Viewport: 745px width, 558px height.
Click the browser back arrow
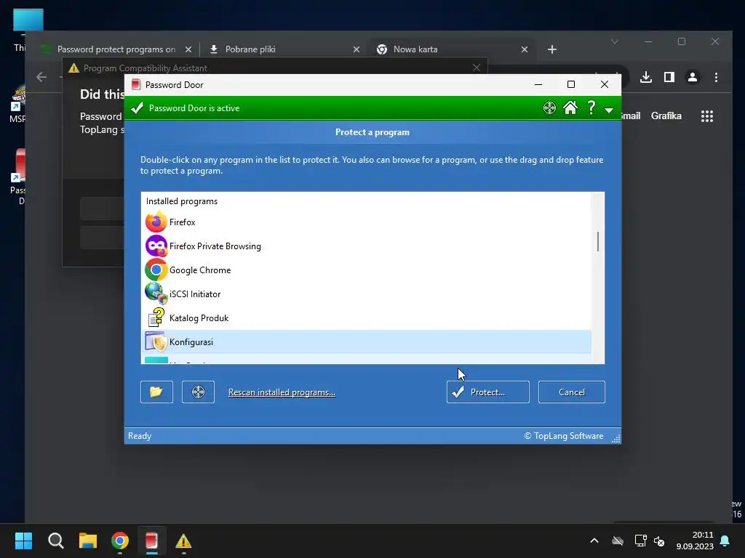tap(41, 77)
